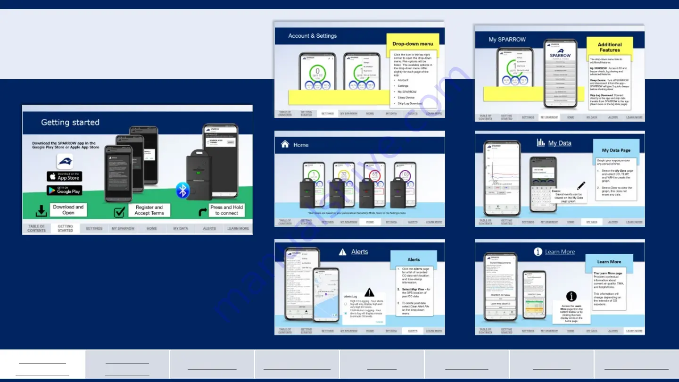
Task: Select the CO Pollution Logging radio button
Action: tap(346, 313)
